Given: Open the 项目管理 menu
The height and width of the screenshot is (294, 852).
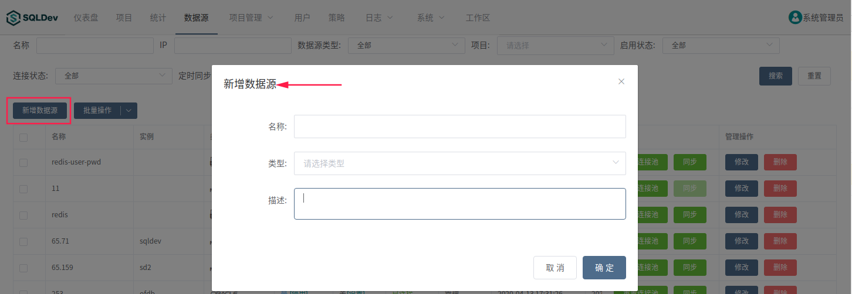Looking at the screenshot, I should (251, 18).
